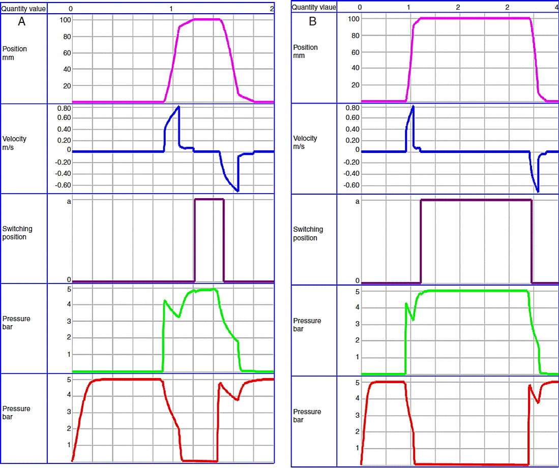This screenshot has width=559, height=468.
Task: Click flat top of switching pulse in panel A
Action: (x=209, y=199)
